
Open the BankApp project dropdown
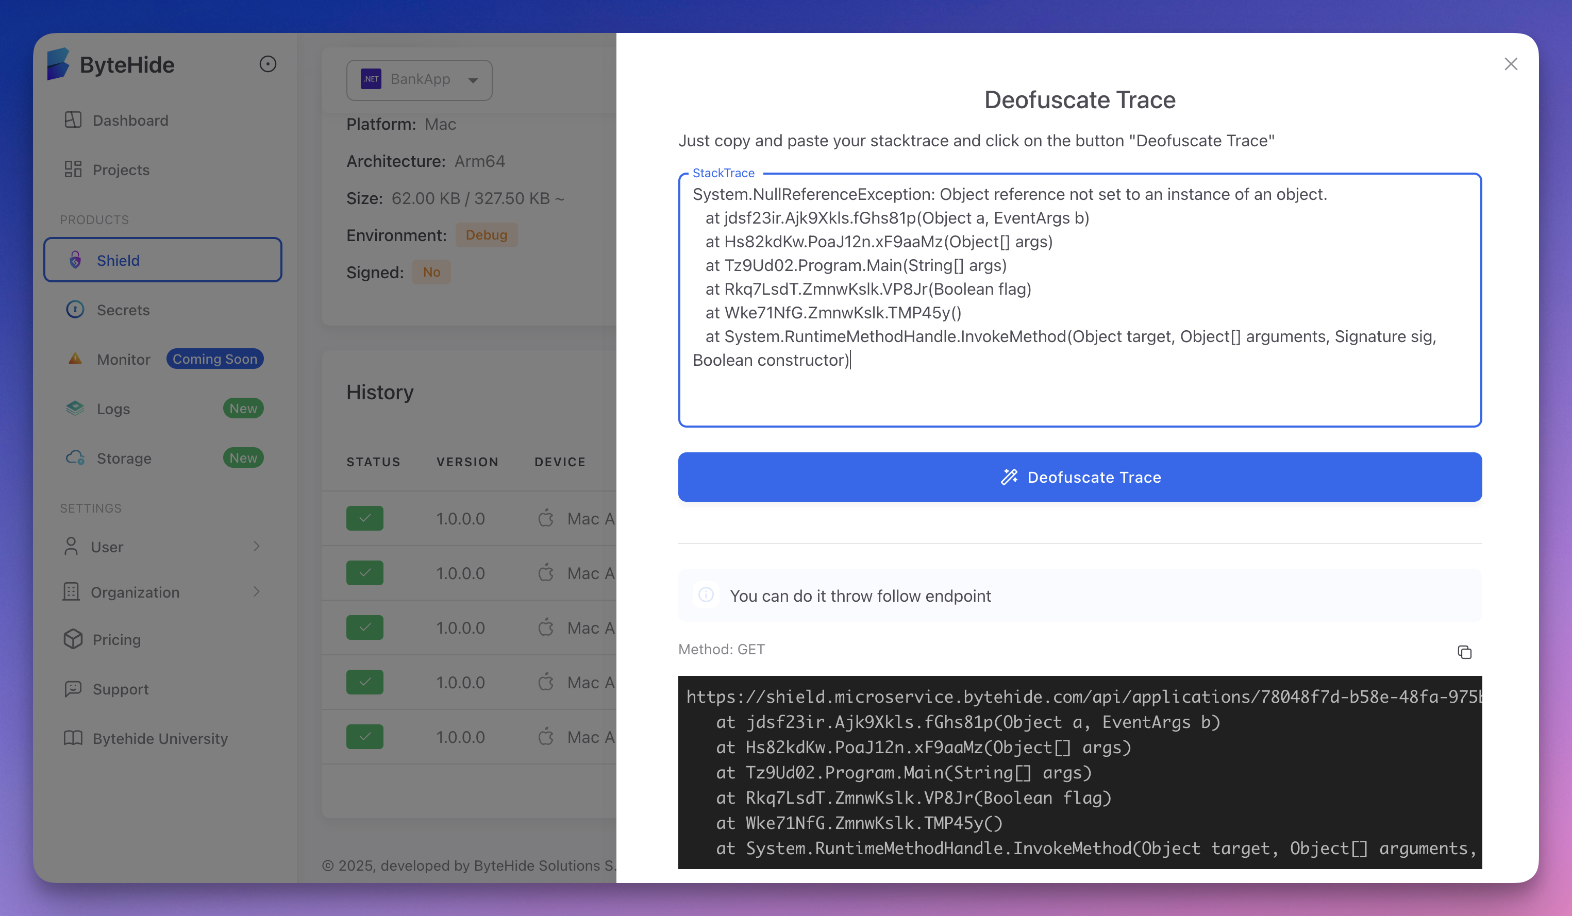tap(419, 80)
